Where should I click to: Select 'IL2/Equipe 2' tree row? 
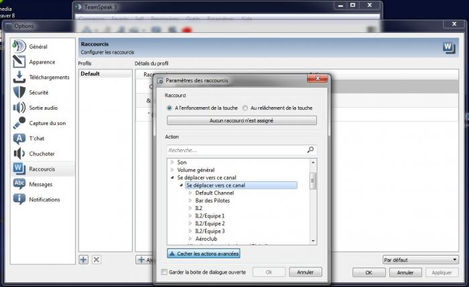210,223
